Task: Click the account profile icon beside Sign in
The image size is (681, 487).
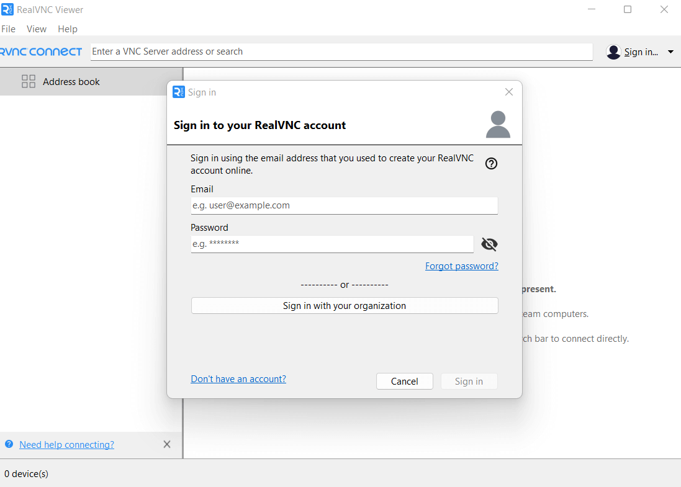Action: coord(613,52)
